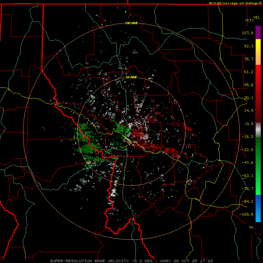Click the -78.7 value on velocity scale
Image resolution: width=263 pixels, height=263 pixels.
[248, 189]
